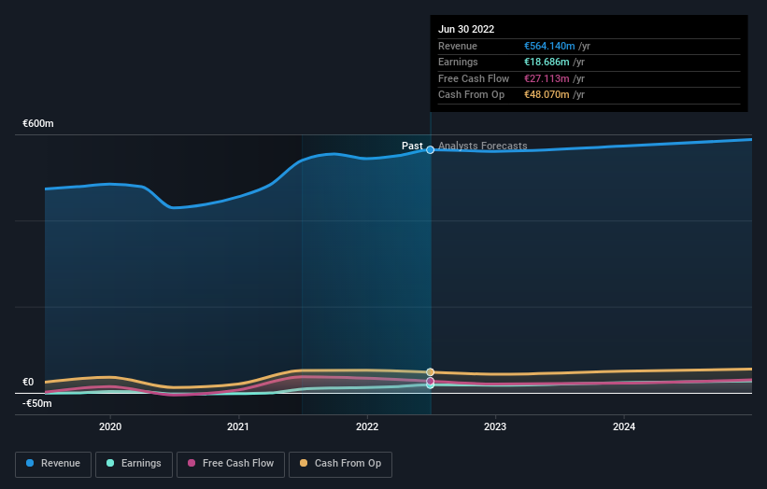The height and width of the screenshot is (489, 767).
Task: Click the 2020 x-axis label
Action: click(110, 426)
